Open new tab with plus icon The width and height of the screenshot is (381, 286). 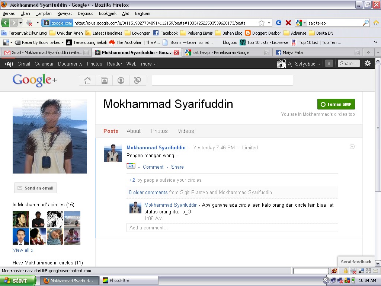click(x=369, y=52)
